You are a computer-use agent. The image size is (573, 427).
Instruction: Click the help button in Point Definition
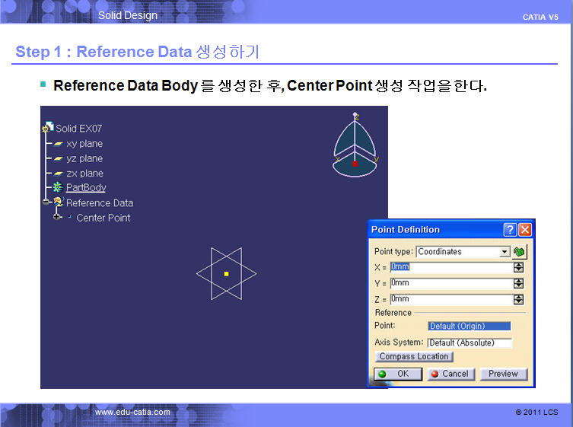510,230
